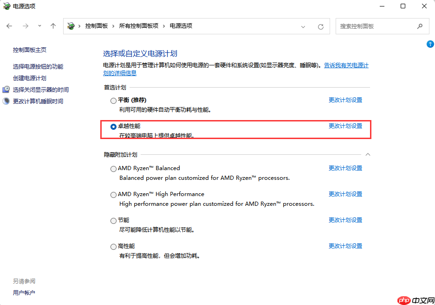Select the 平衡 (推荐) power plan

pos(113,100)
